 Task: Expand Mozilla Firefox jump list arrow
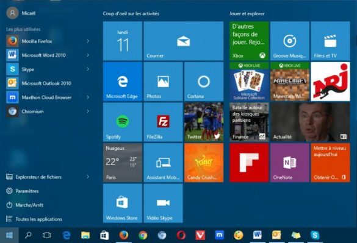(88, 41)
